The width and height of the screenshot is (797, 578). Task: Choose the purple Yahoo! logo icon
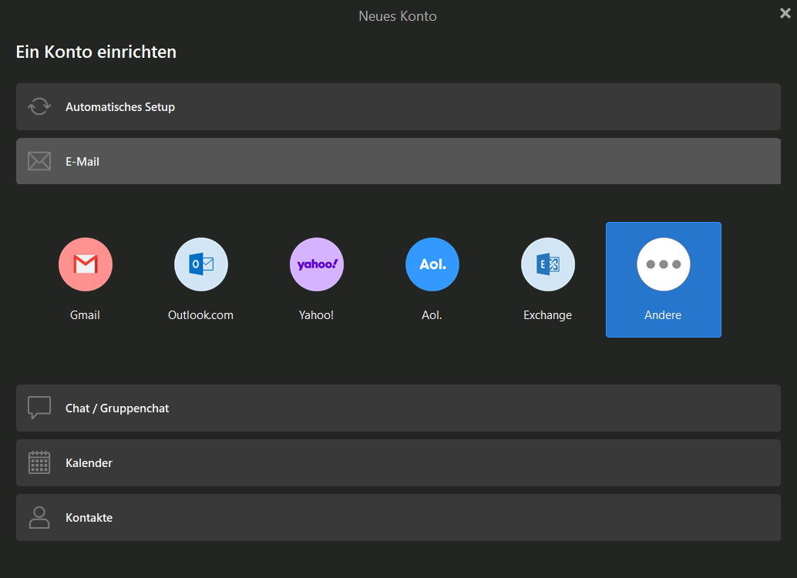click(317, 264)
